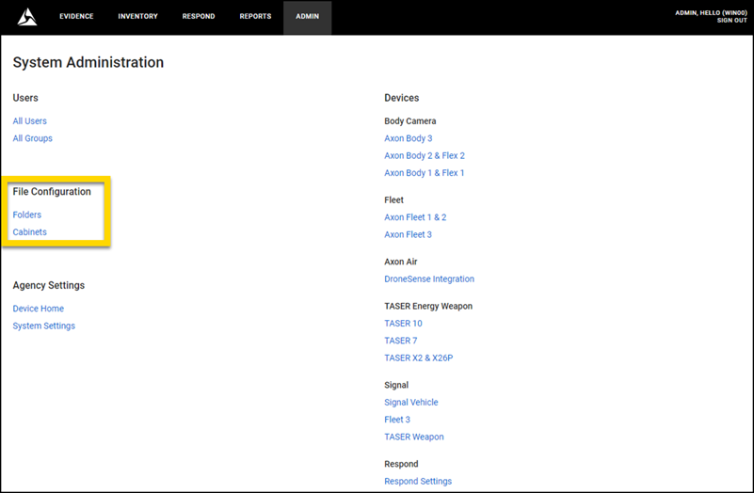754x493 pixels.
Task: Click the Respond subheading under Devices
Action: coord(401,464)
